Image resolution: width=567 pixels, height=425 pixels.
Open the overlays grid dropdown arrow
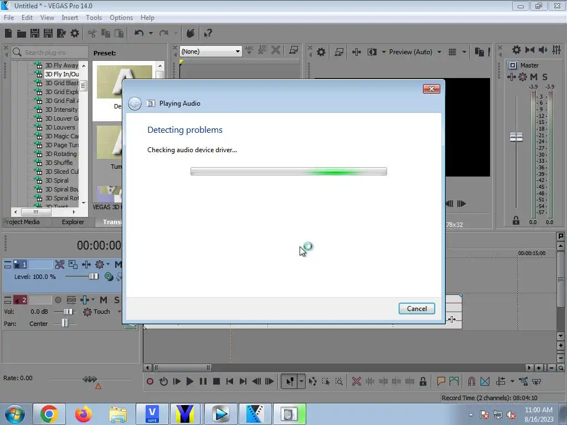click(x=465, y=52)
